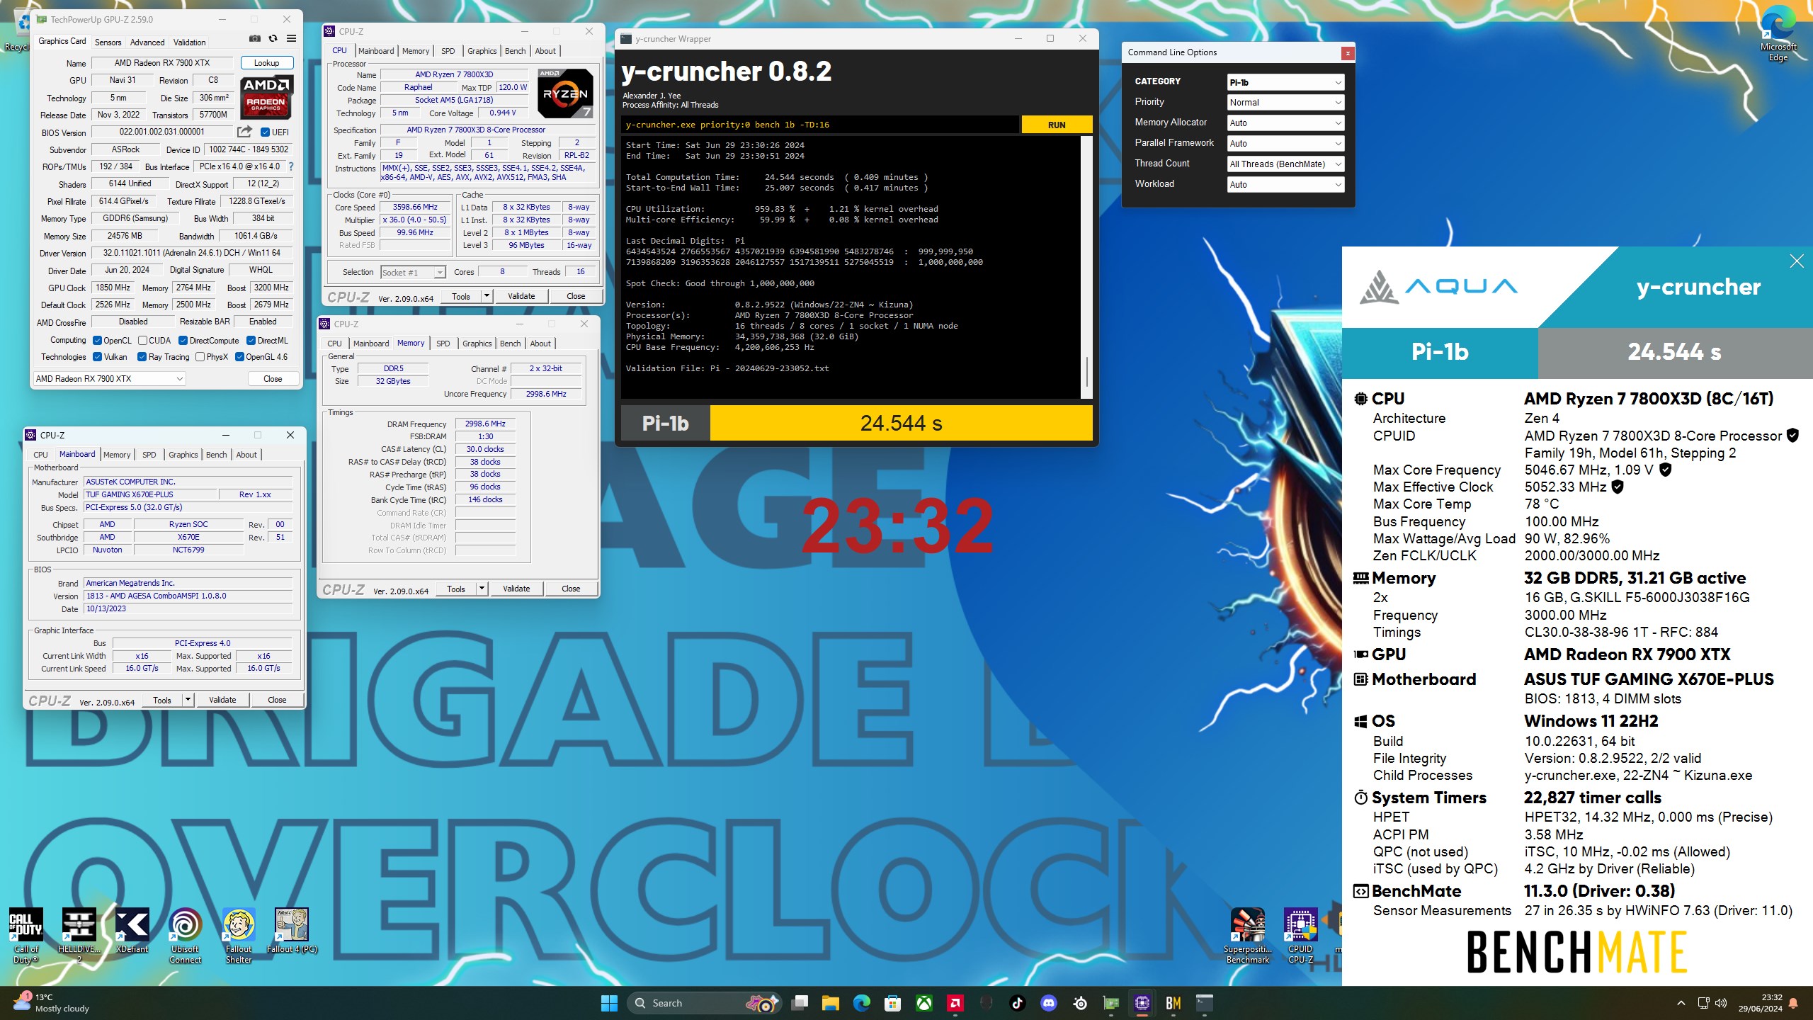
Task: Toggle the PhysX checkbox
Action: click(x=200, y=357)
